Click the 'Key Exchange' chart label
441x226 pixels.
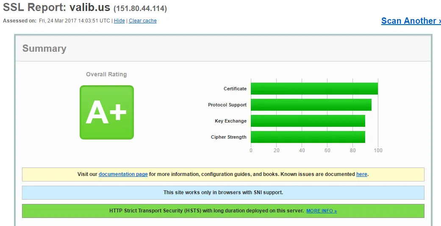(230, 121)
